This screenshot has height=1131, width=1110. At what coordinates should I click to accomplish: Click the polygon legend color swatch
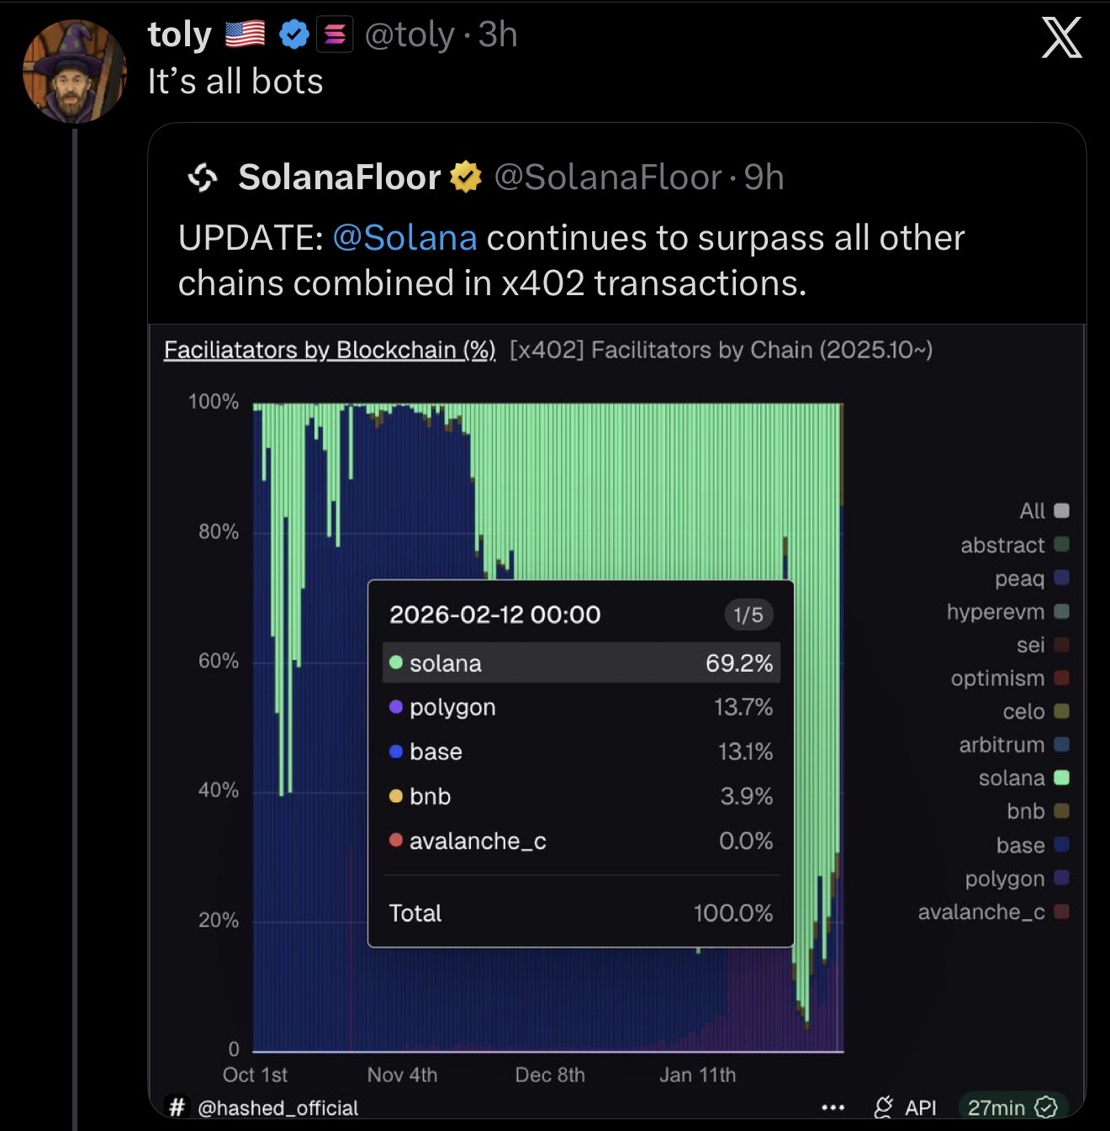pyautogui.click(x=1061, y=878)
